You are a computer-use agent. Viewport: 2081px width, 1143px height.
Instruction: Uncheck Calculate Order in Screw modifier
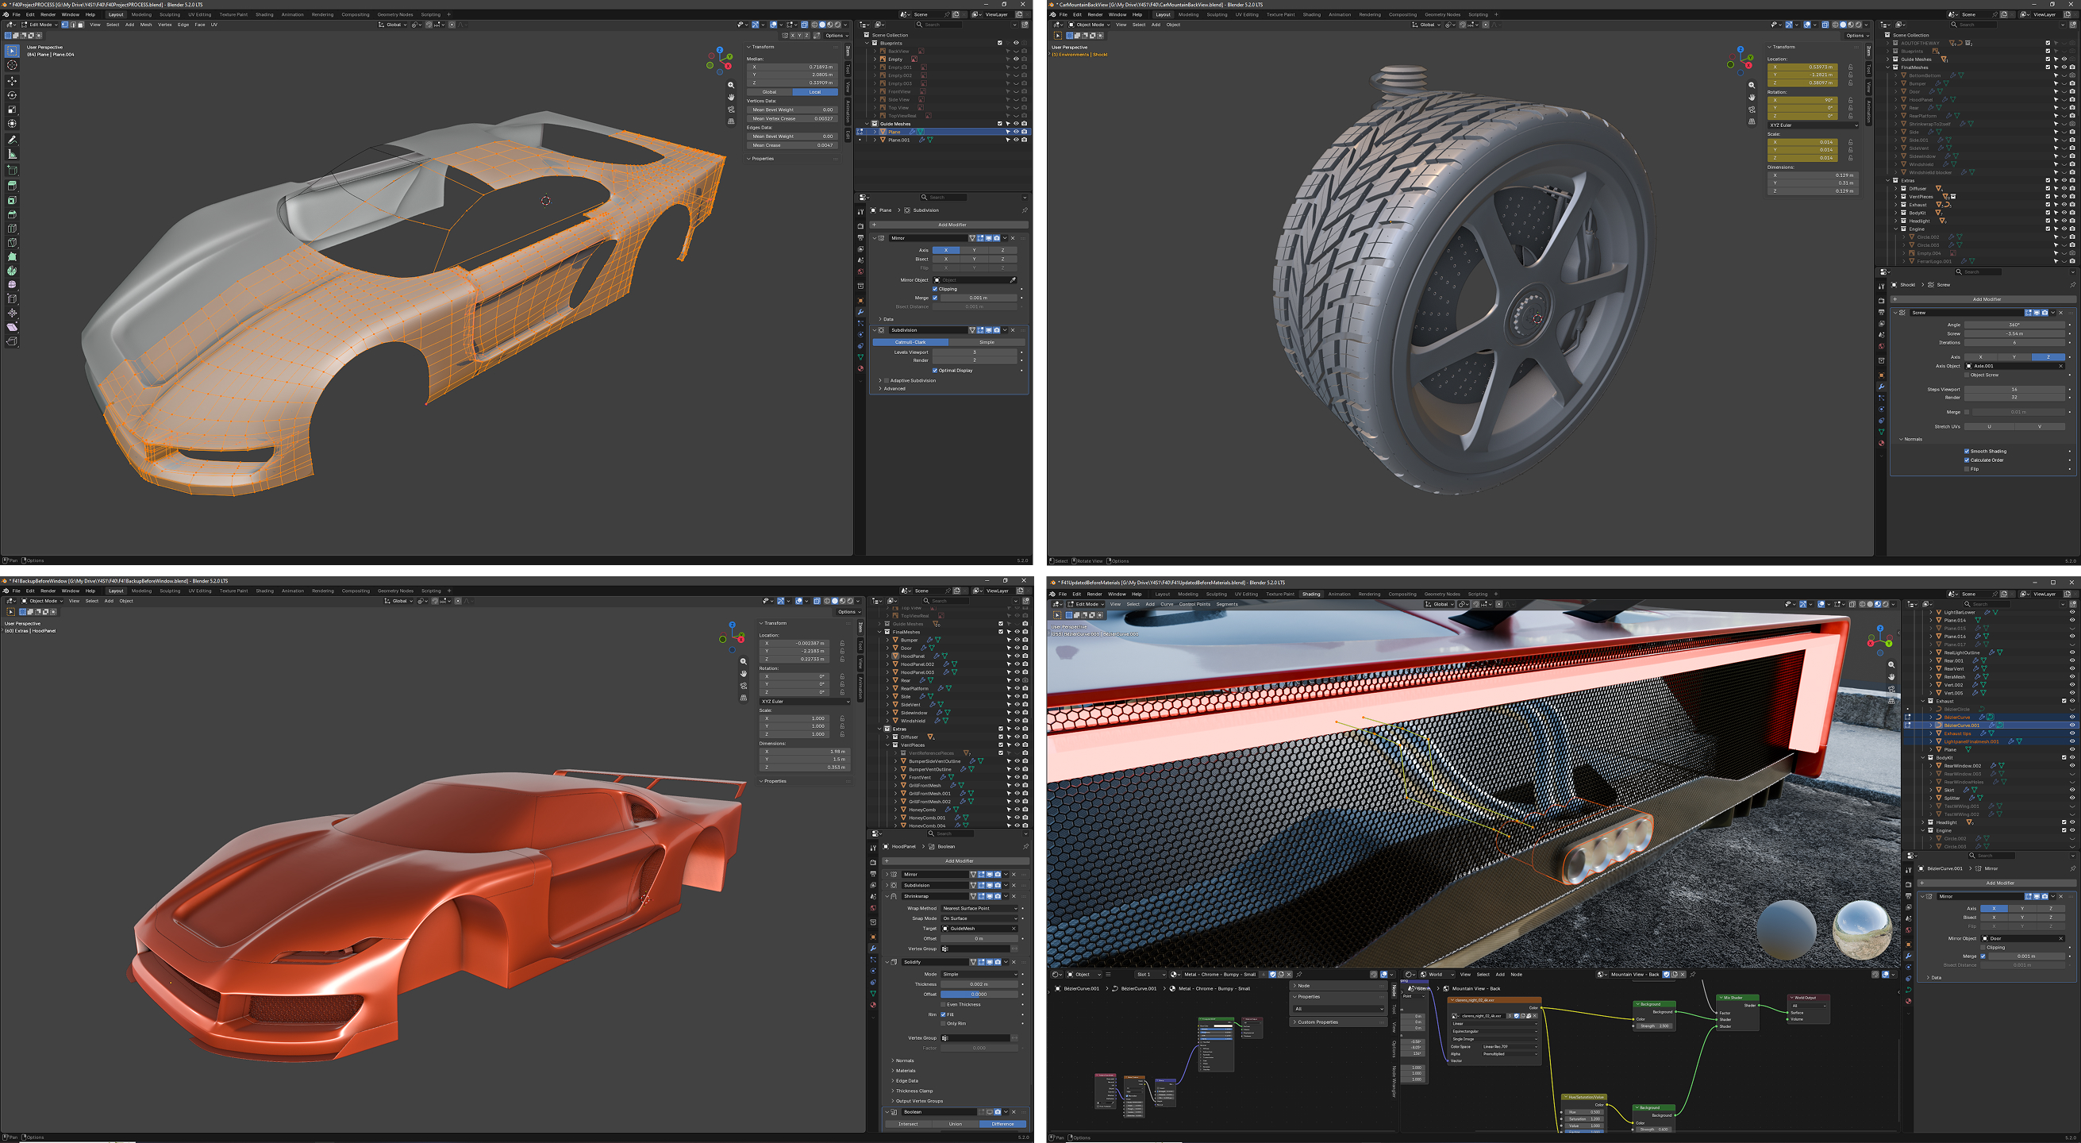(x=1966, y=460)
